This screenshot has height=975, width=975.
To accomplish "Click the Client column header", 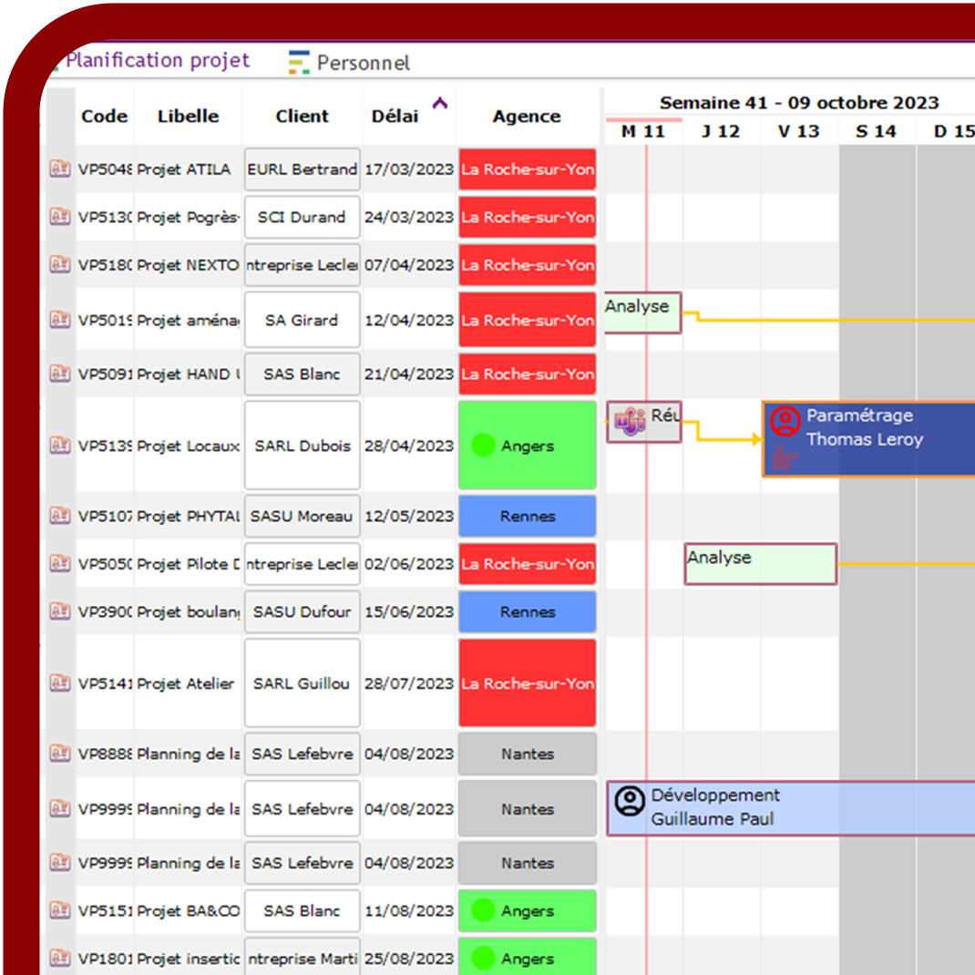I will point(302,117).
